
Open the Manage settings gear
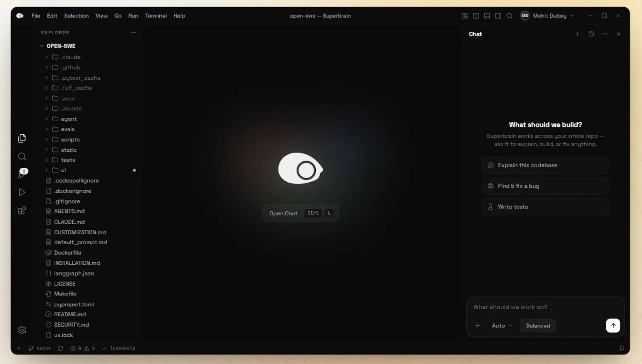(x=22, y=330)
